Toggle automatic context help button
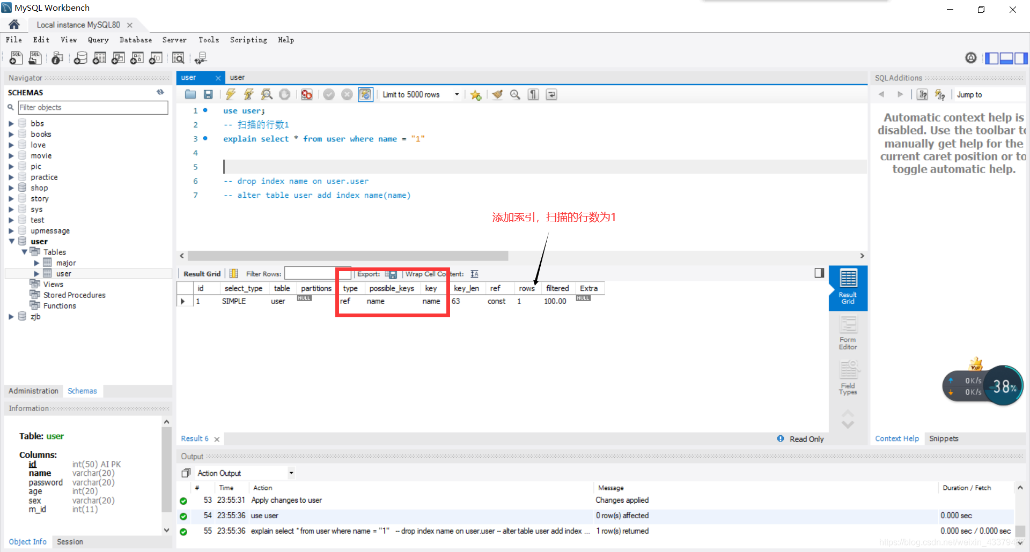The width and height of the screenshot is (1030, 552). [x=922, y=95]
